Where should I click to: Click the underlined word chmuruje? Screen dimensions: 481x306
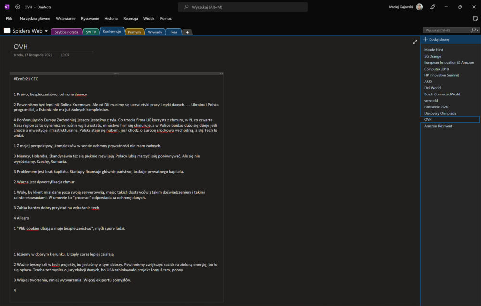point(142,125)
